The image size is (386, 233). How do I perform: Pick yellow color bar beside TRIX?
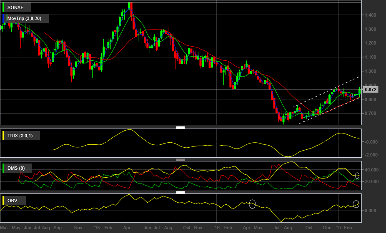pos(3,136)
